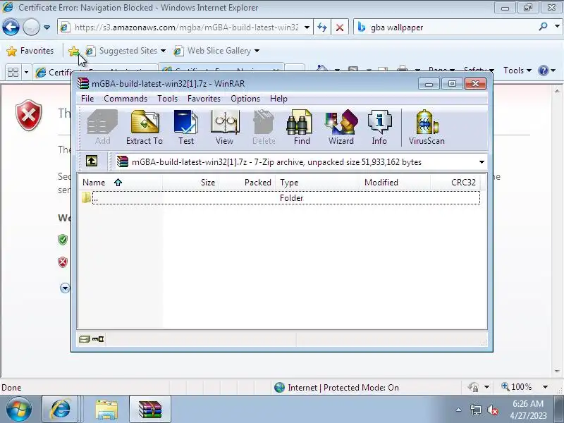This screenshot has height=423, width=564.
Task: Show archive Info in WinRAR
Action: (x=379, y=128)
